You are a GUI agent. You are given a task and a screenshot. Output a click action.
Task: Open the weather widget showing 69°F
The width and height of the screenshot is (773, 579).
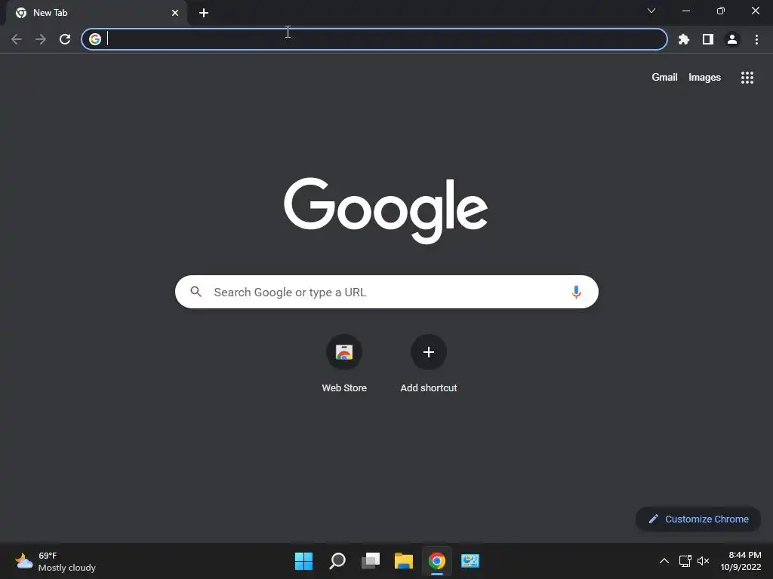[x=55, y=561]
